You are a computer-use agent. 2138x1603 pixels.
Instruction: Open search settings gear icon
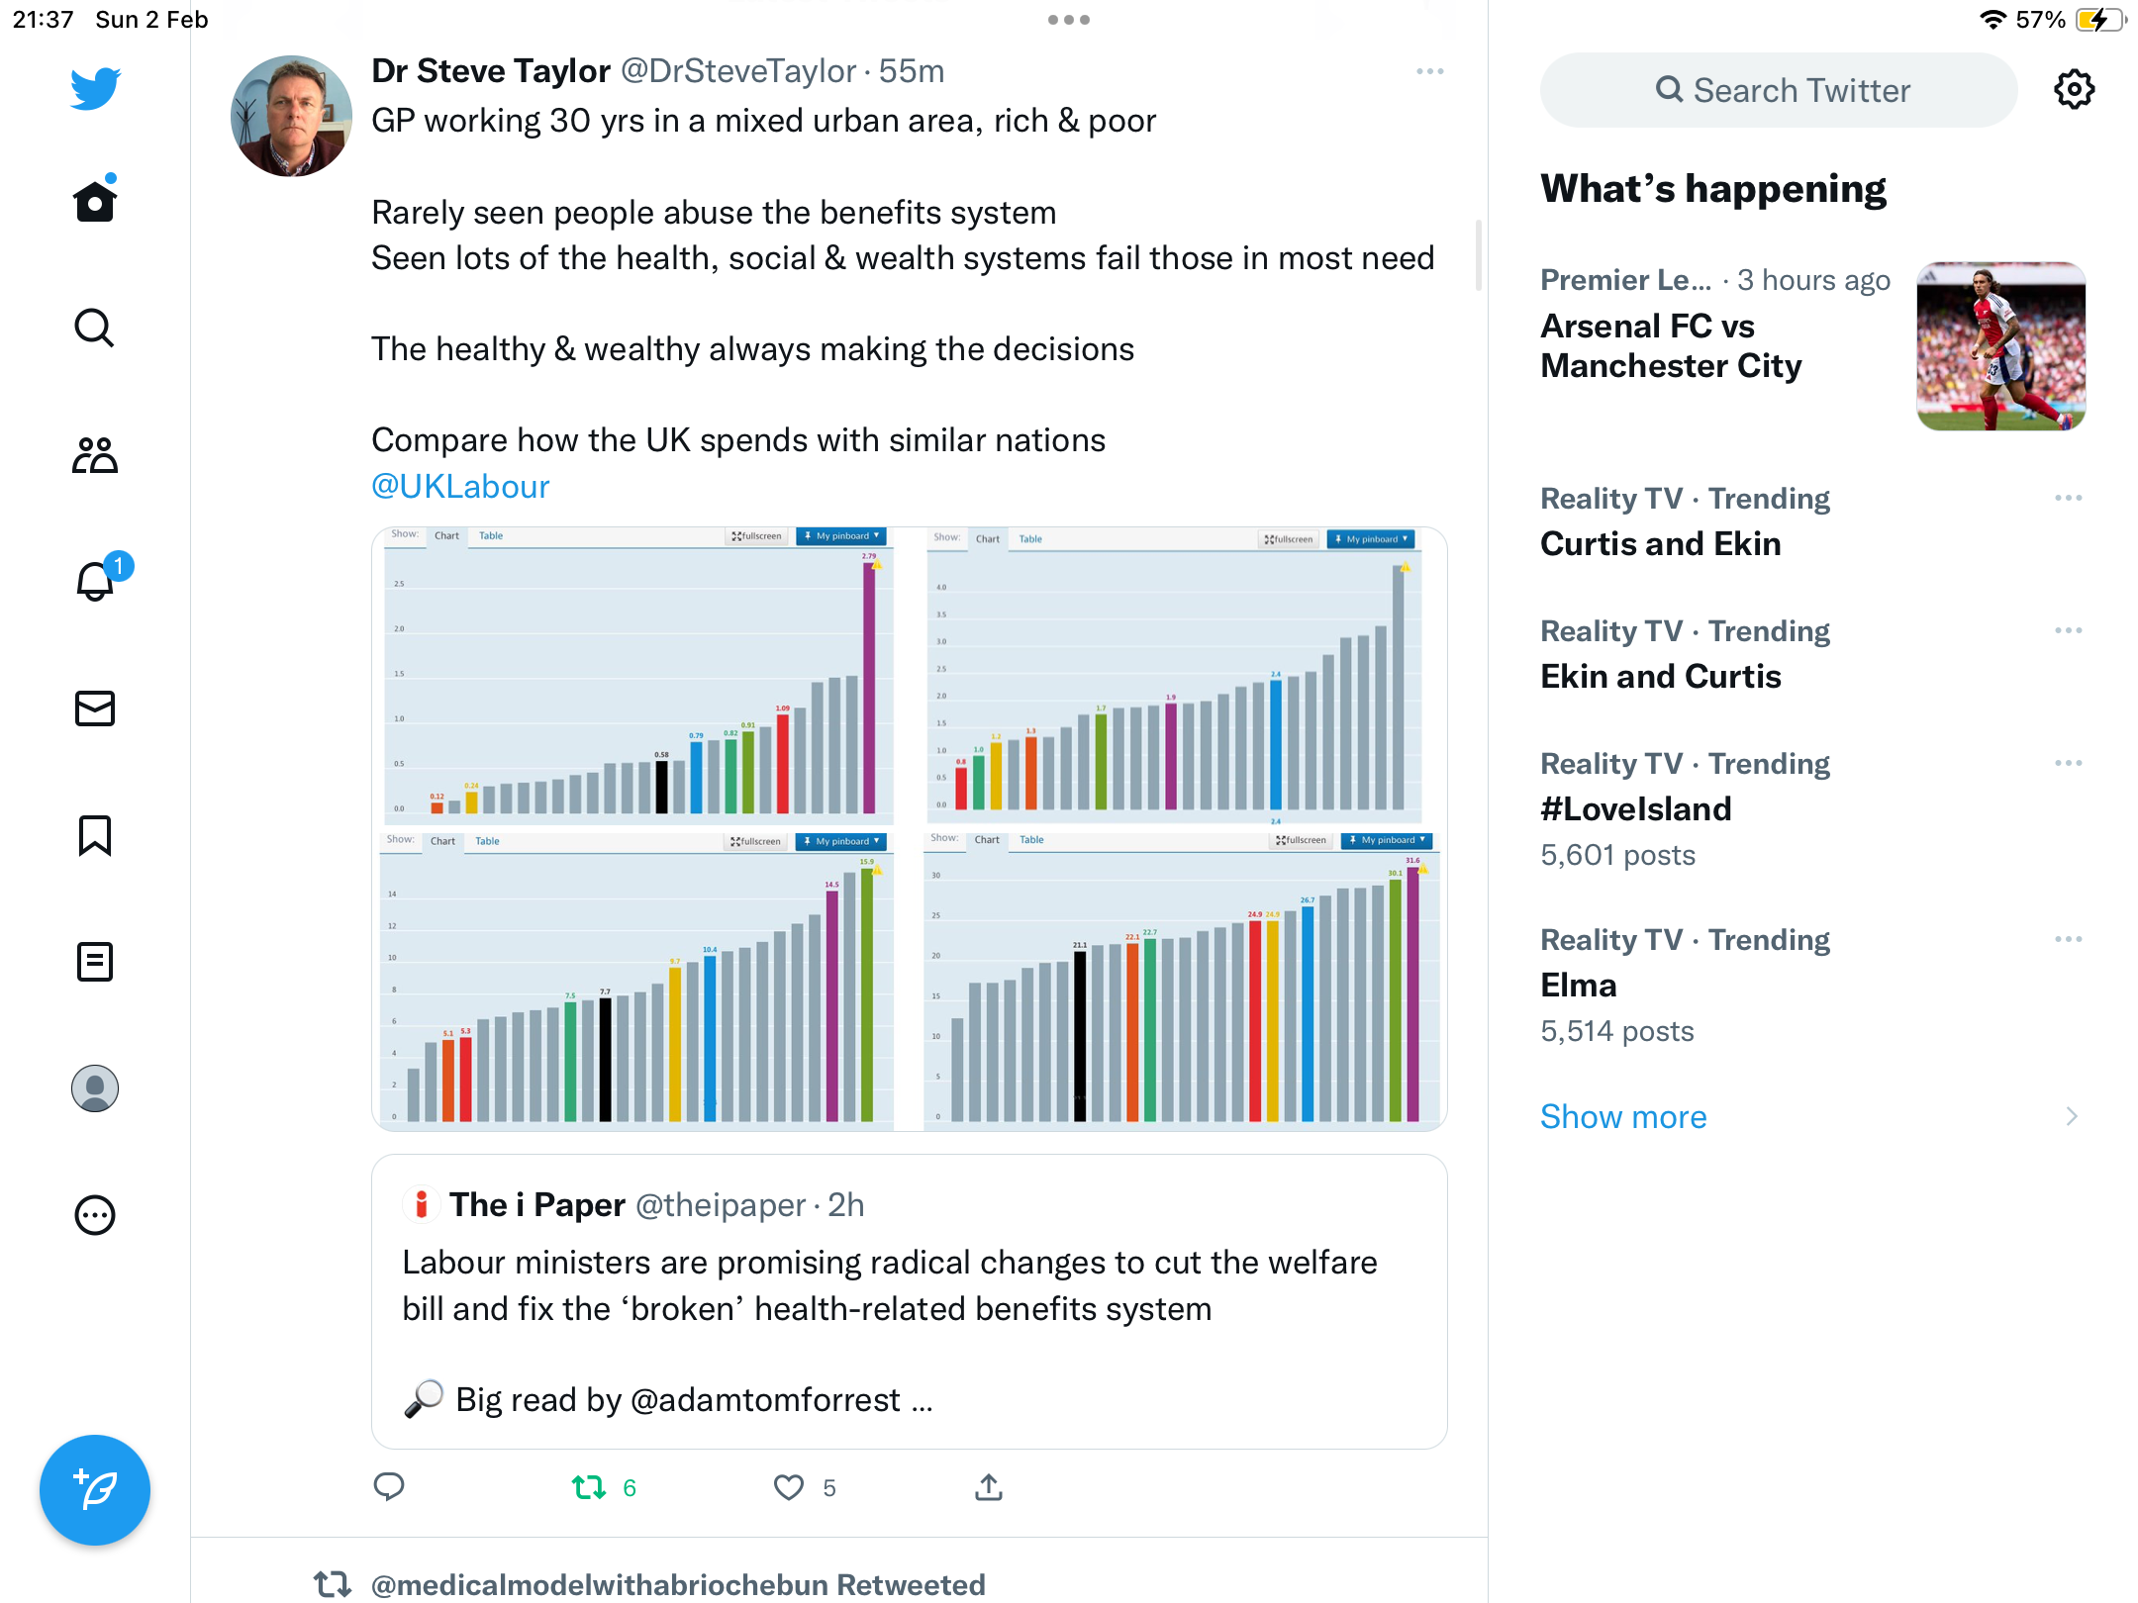click(2074, 90)
